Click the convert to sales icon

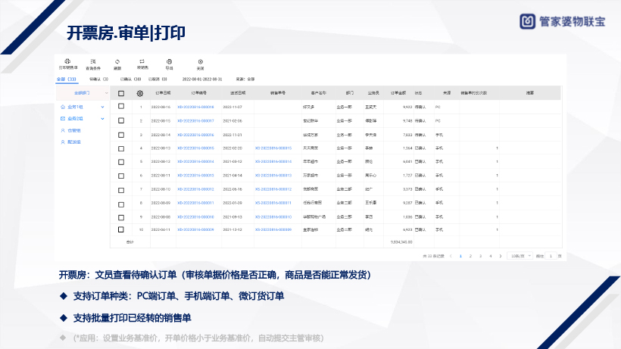[x=142, y=61]
